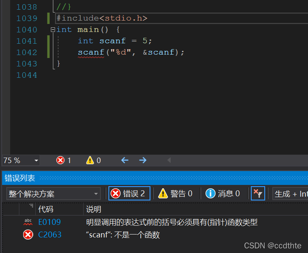This screenshot has width=308, height=253.
Task: Toggle the clear-filter funnel icon
Action: coord(258,193)
